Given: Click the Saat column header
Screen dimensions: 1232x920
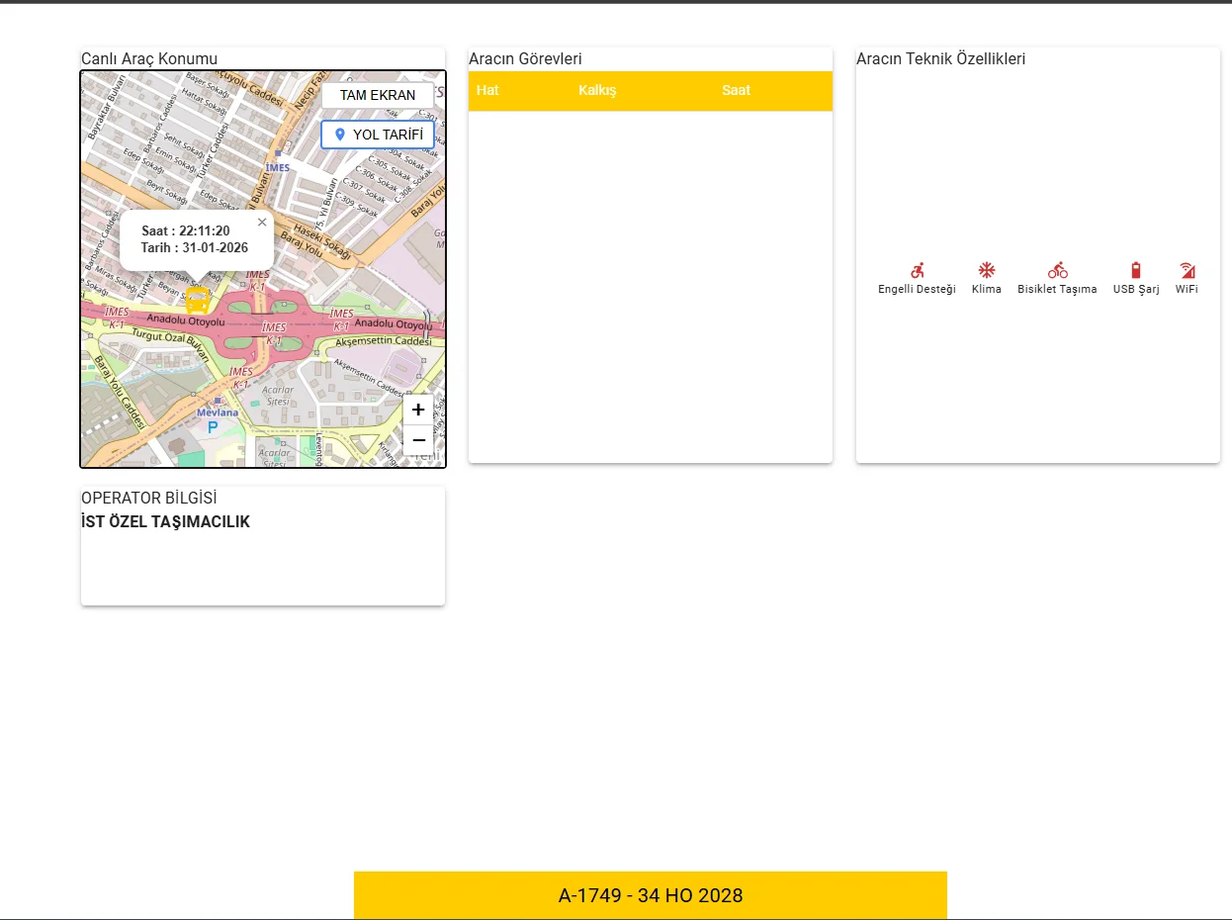Looking at the screenshot, I should [736, 90].
